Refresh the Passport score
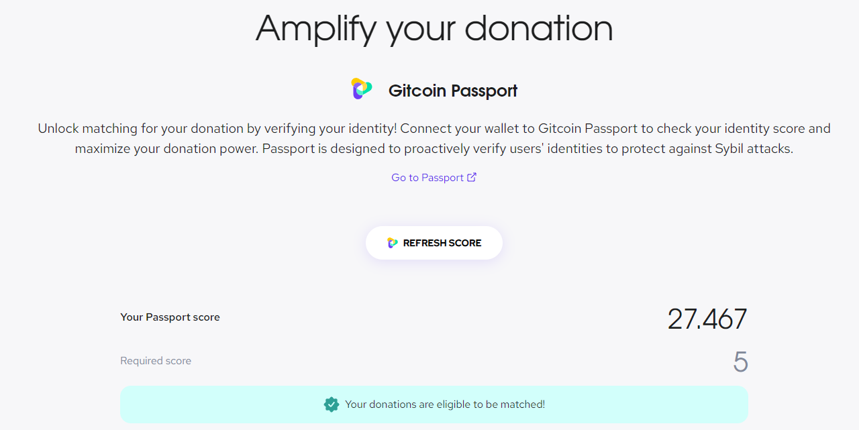Screen dimensions: 859x430 click(434, 243)
